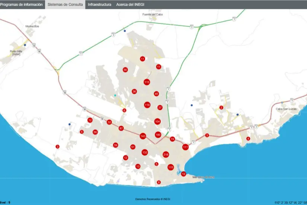The height and width of the screenshot is (205, 307).
Task: Open the Programas de Información menu
Action: 21,4
